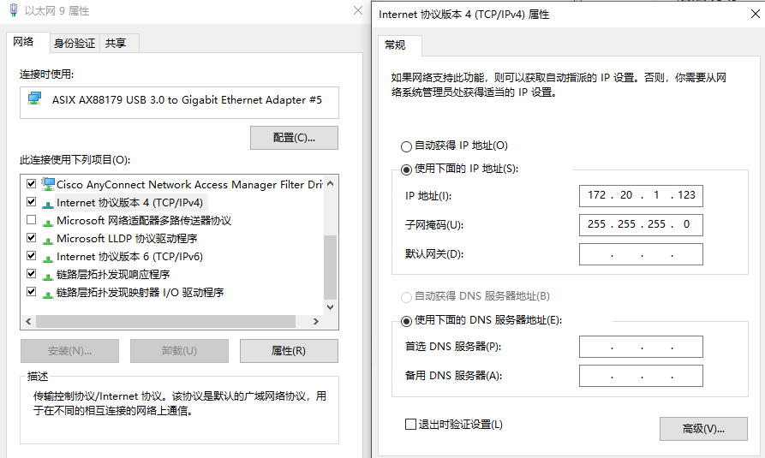This screenshot has height=458, width=765.
Task: Select Microsoft 网络适配器多路传送器协议 list item
Action: [144, 221]
